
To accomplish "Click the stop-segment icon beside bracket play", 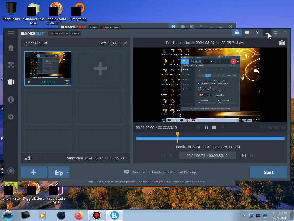I will click(x=252, y=155).
